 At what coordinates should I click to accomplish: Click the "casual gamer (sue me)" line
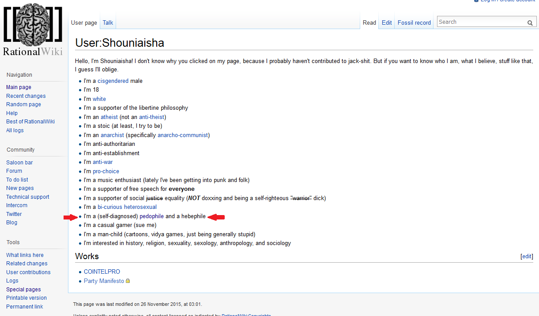click(x=120, y=225)
